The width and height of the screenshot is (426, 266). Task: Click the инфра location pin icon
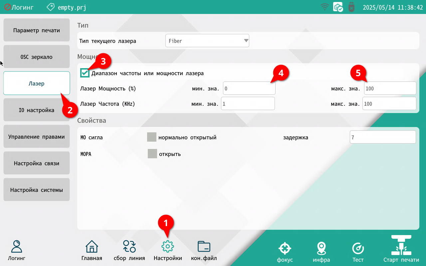[321, 248]
